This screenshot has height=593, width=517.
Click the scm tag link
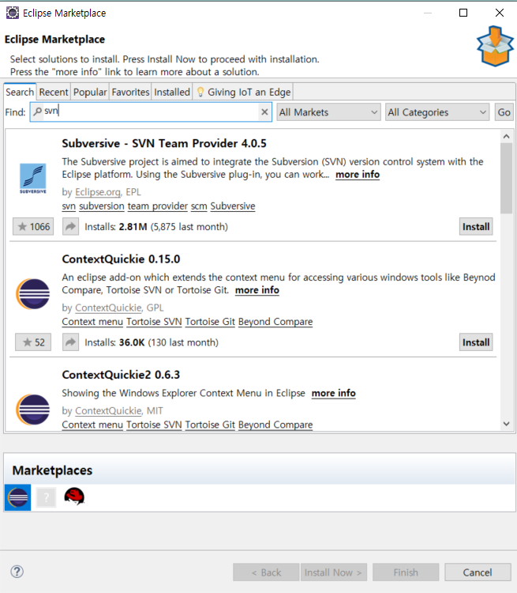tap(199, 206)
